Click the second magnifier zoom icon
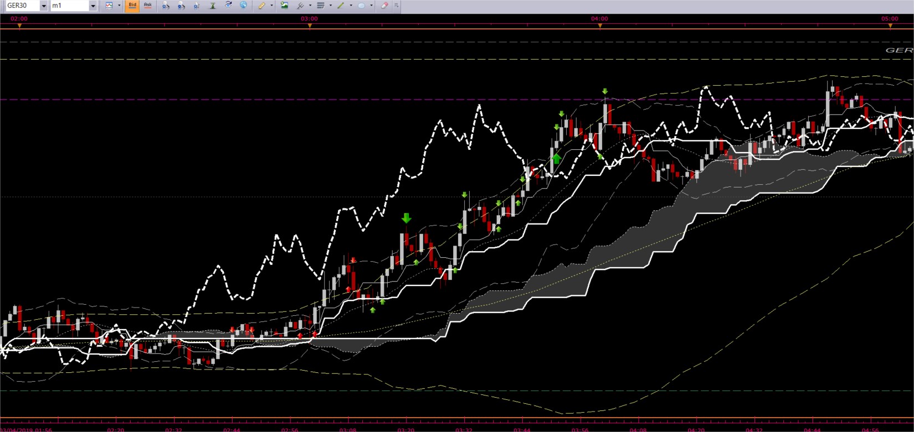Screen dimensions: 914x432 [x=181, y=6]
